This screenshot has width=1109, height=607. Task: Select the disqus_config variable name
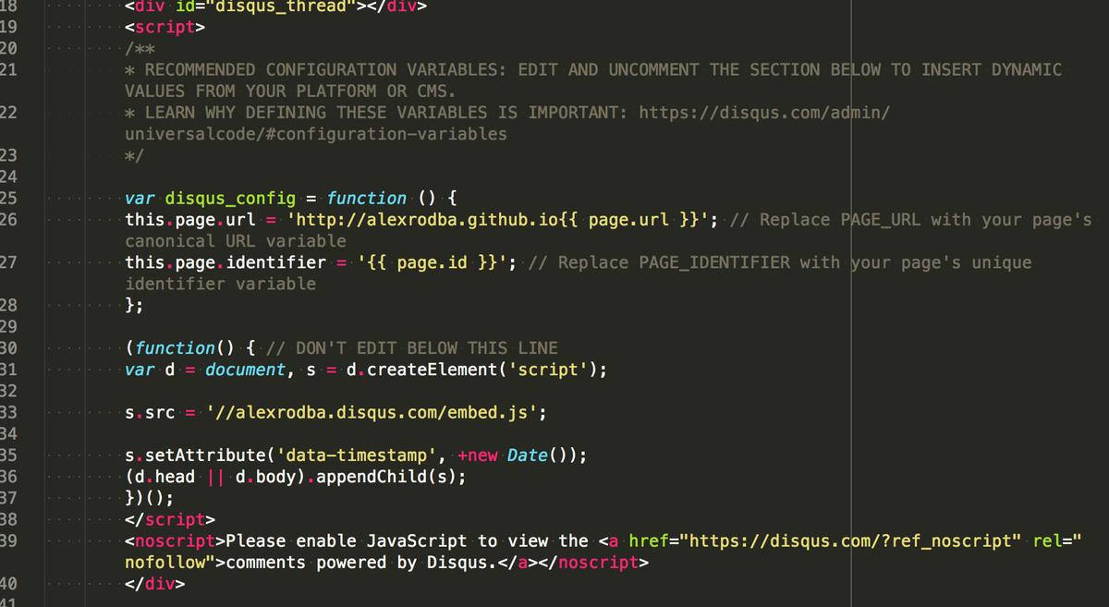pyautogui.click(x=229, y=198)
